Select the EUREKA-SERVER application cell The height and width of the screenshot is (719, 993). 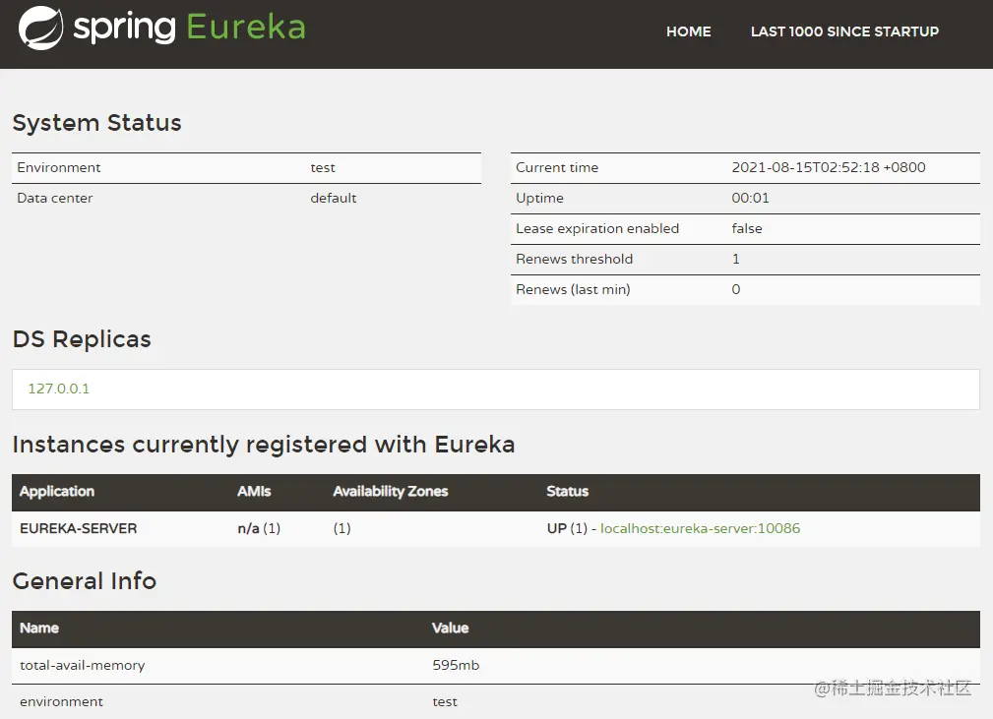[x=79, y=528]
